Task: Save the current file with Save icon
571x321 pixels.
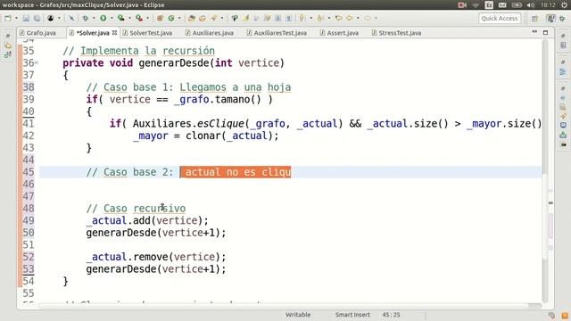Action: pos(26,18)
